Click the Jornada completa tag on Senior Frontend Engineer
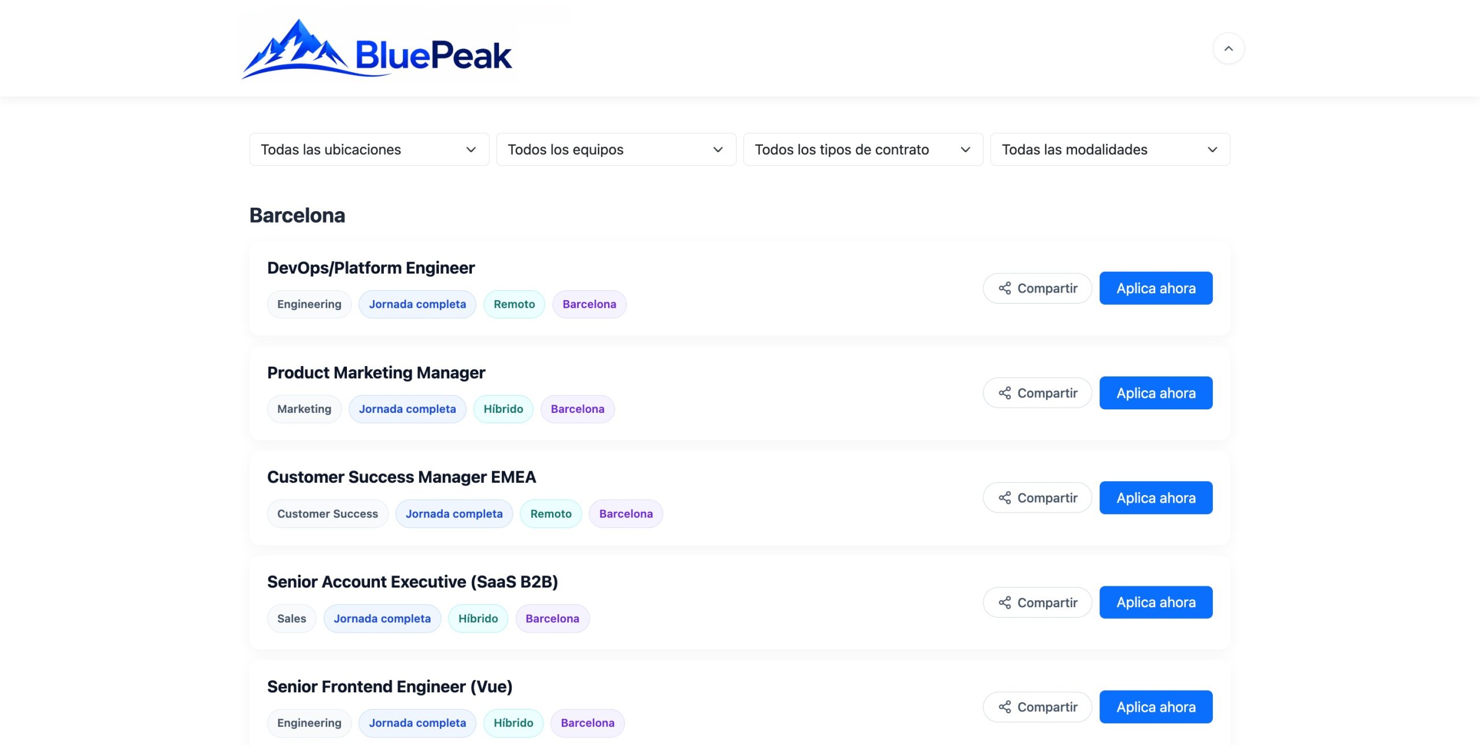Viewport: 1480px width, 746px height. pos(417,723)
